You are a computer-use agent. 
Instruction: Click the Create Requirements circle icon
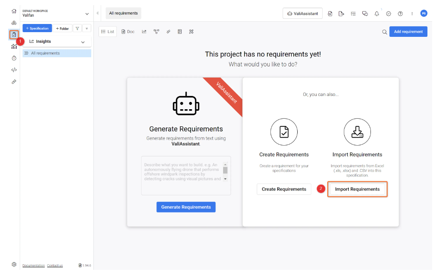click(284, 132)
